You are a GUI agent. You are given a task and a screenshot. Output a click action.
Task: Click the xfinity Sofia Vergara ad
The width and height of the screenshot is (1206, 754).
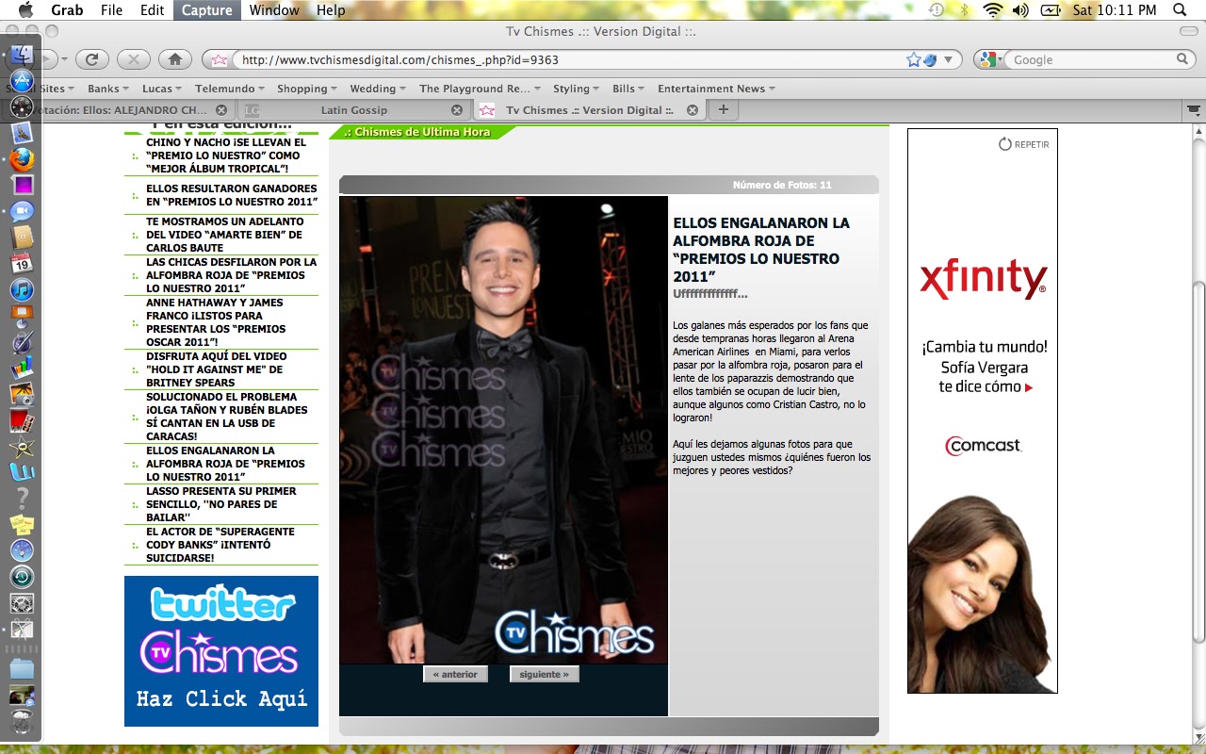coord(983,411)
